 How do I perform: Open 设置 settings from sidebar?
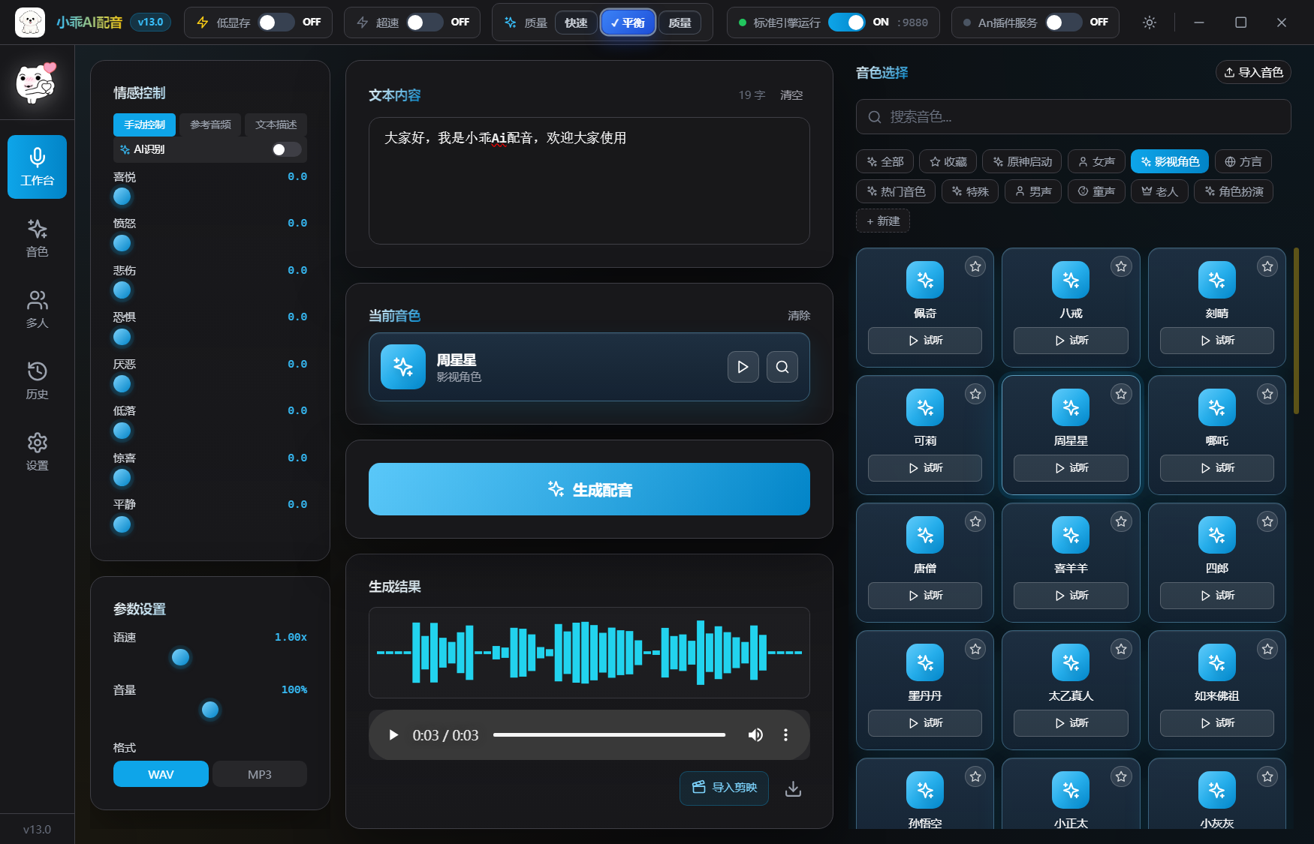[37, 451]
